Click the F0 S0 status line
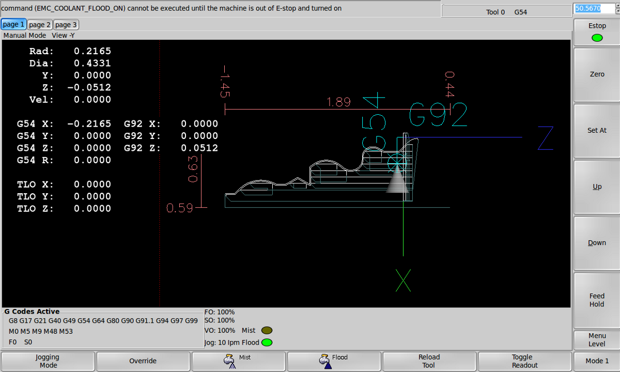 21,342
